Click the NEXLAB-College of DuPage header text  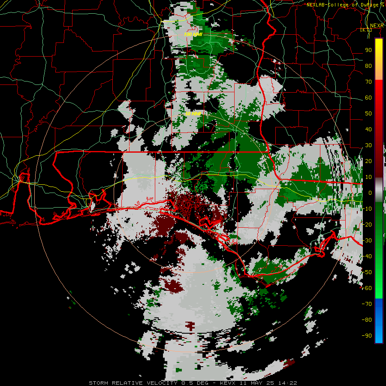point(346,5)
